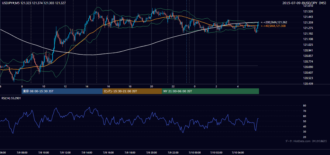
Task: Open the HistData.com data credit text
Action: coord(306,141)
